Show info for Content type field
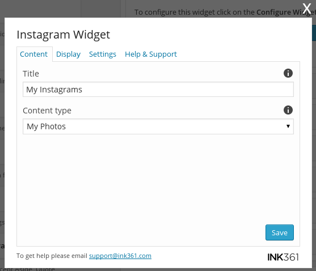 288,110
